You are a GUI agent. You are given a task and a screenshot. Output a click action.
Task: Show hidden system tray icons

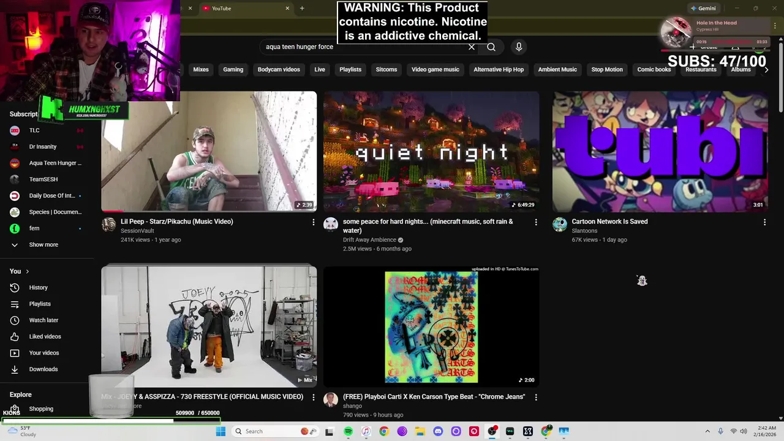tap(707, 431)
